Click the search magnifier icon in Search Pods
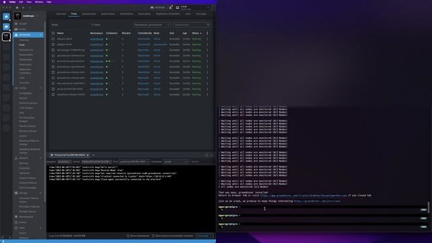Viewport: 432px width, 243px height. click(209, 25)
